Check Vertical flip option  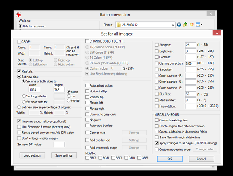click(x=87, y=97)
